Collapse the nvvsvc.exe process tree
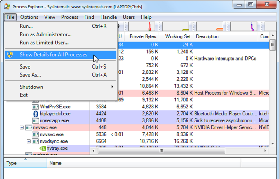280x179 pixels. pyautogui.click(x=22, y=128)
